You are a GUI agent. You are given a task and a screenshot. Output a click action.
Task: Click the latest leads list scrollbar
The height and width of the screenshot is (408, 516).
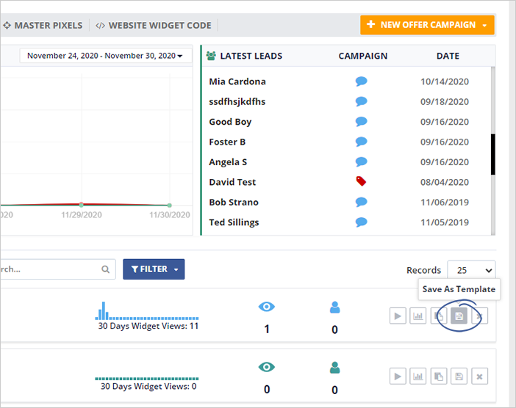[x=492, y=154]
